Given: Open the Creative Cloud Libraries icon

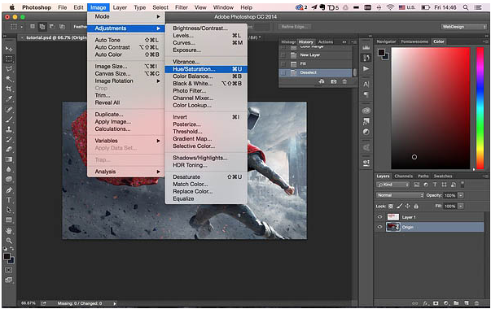Looking at the screenshot, I should click(x=366, y=111).
